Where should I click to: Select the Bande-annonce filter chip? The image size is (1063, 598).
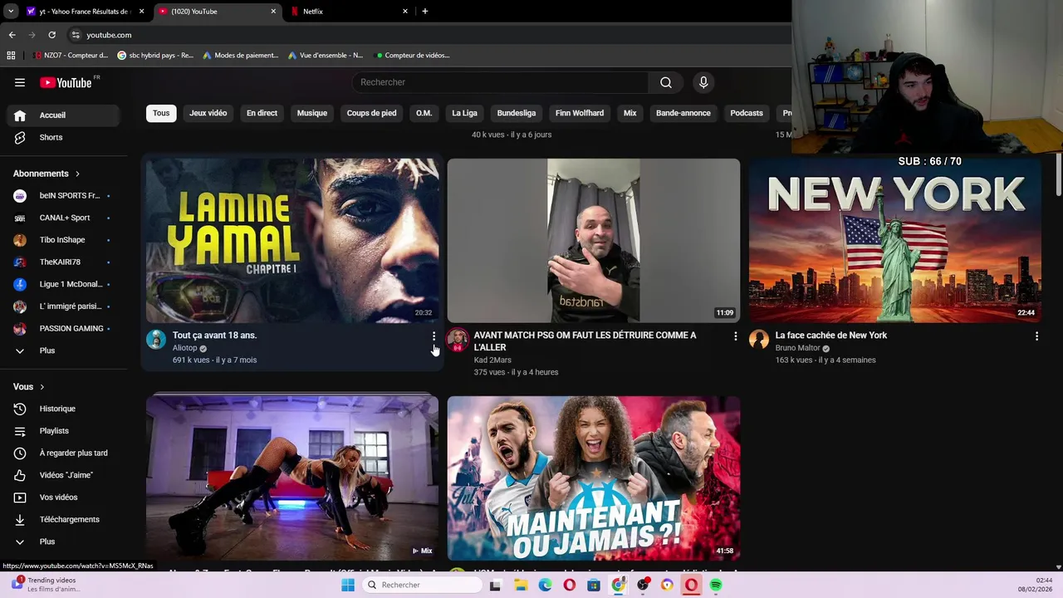pos(683,113)
